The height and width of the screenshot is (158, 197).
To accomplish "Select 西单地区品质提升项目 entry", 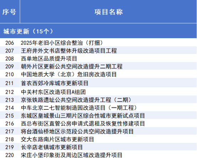I will tap(98, 58).
